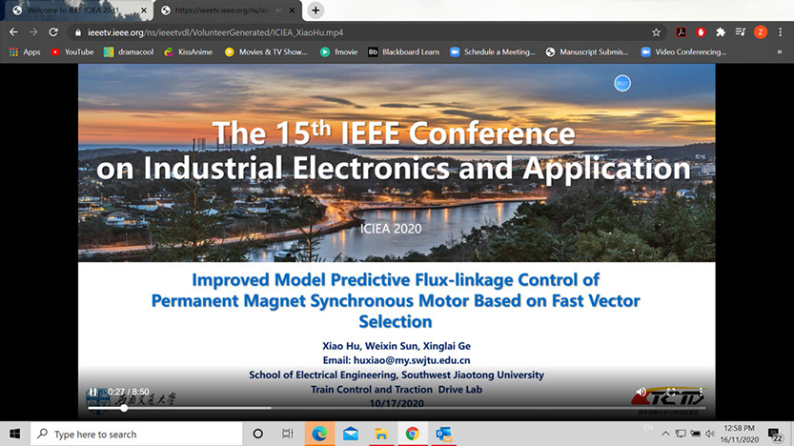
Task: Enter video fullscreen mode
Action: [671, 392]
